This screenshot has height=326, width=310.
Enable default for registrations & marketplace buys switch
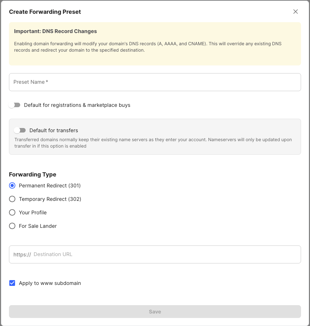tap(14, 105)
